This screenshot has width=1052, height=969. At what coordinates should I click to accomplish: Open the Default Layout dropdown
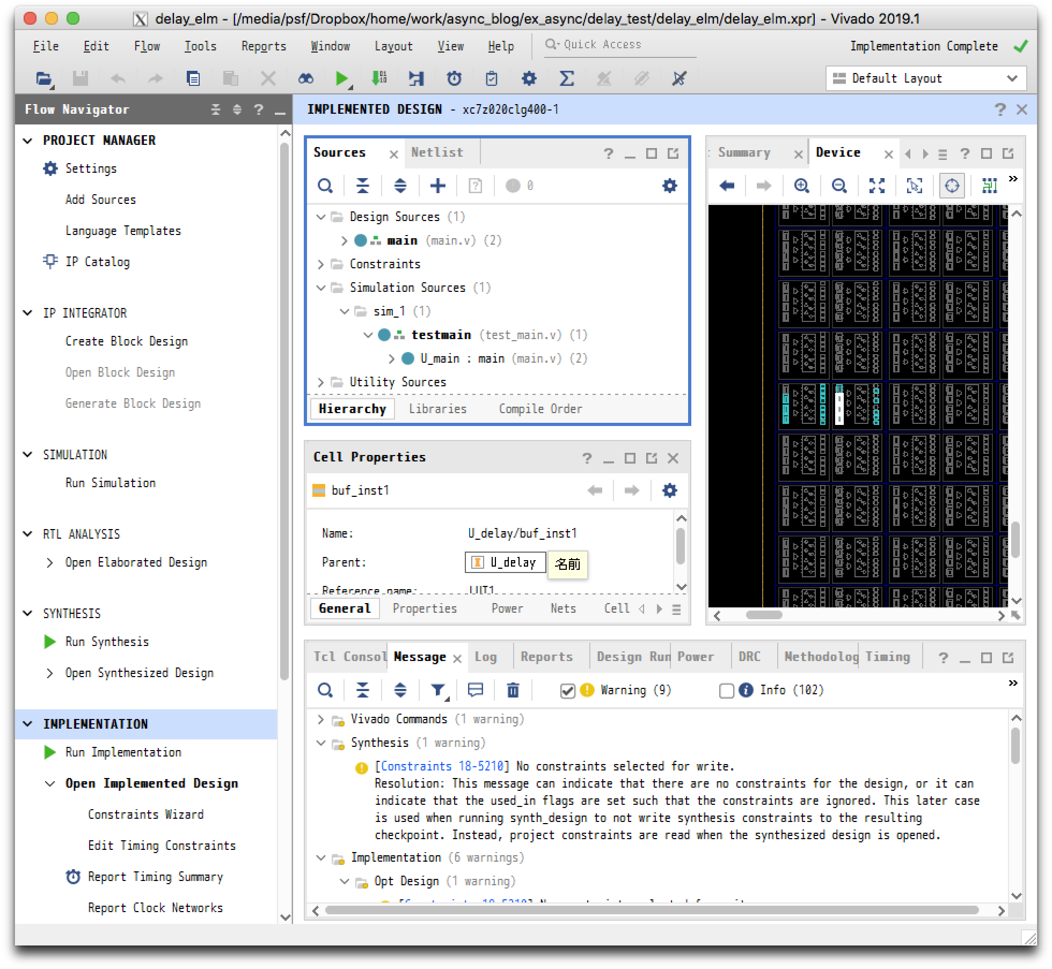(x=926, y=79)
